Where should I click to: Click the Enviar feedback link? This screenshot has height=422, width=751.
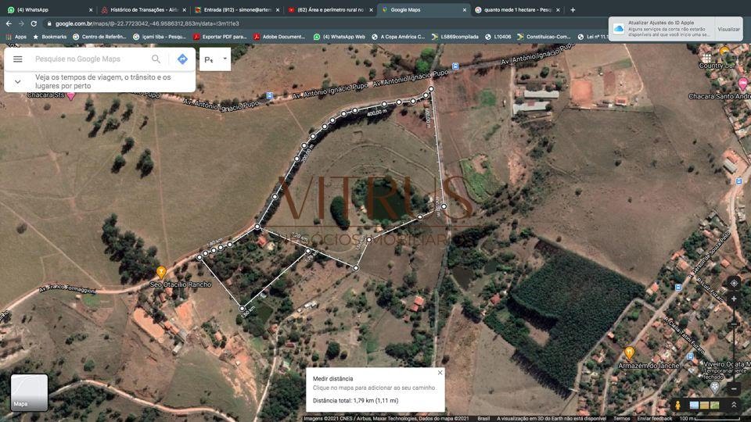coord(654,419)
